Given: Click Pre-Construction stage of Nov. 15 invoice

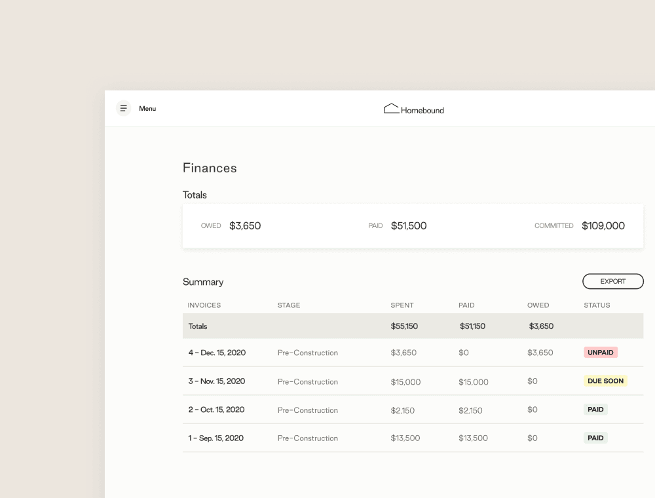Looking at the screenshot, I should pos(307,382).
